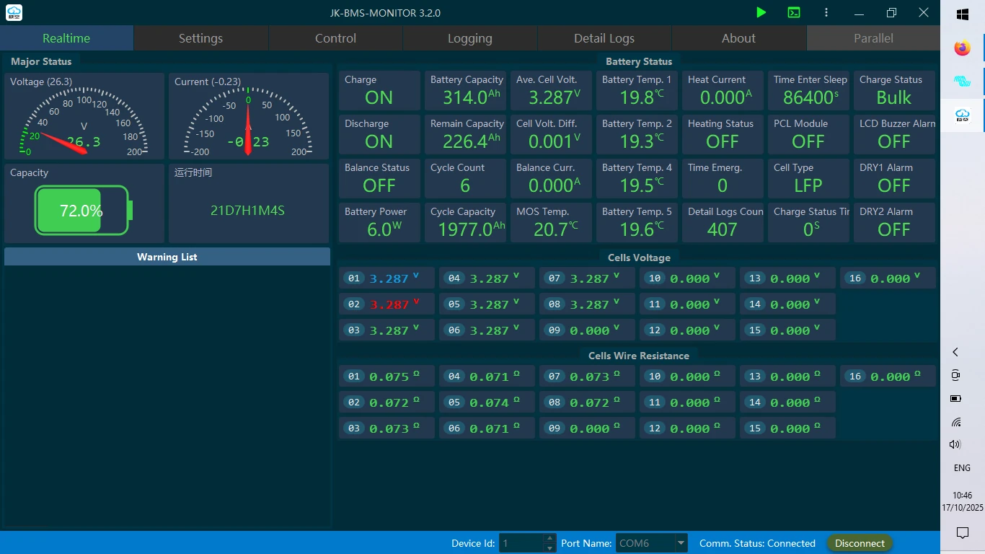Open the notification center icon
Viewport: 985px width, 554px height.
963,532
